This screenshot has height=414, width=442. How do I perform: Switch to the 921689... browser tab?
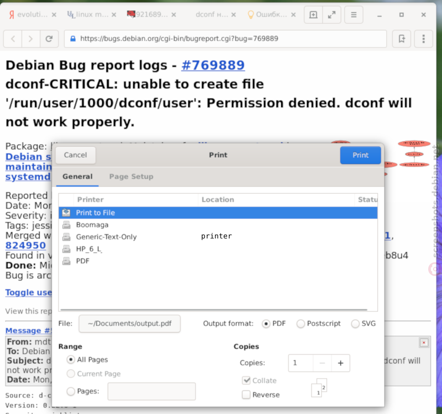click(x=148, y=14)
